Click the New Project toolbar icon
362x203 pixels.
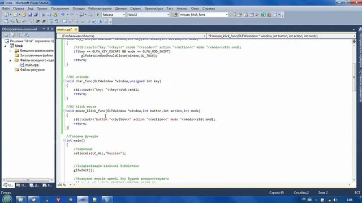(6, 15)
